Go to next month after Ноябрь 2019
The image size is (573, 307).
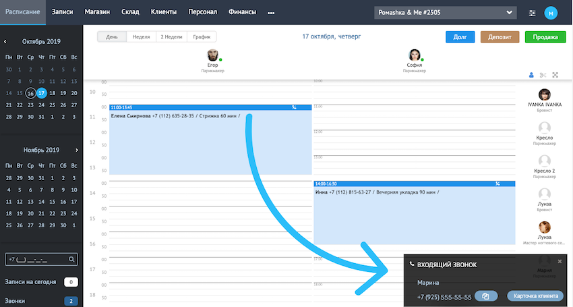pyautogui.click(x=77, y=150)
